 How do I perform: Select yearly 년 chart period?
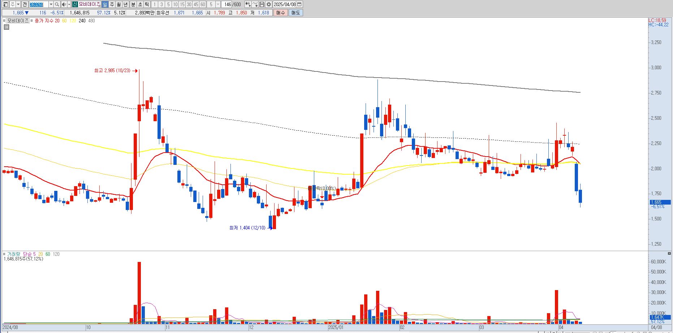point(126,4)
